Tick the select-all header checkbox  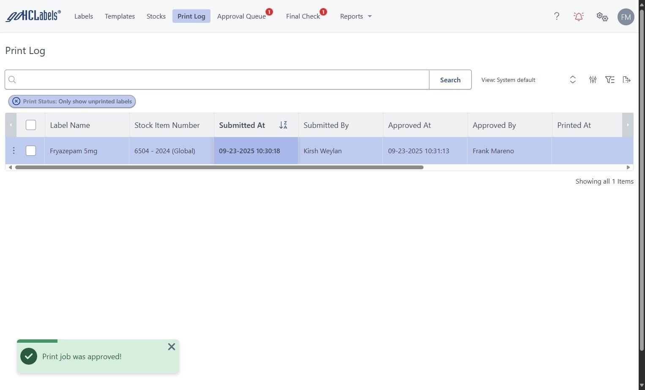pos(31,125)
